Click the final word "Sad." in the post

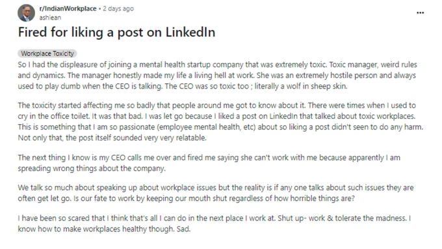(184, 229)
